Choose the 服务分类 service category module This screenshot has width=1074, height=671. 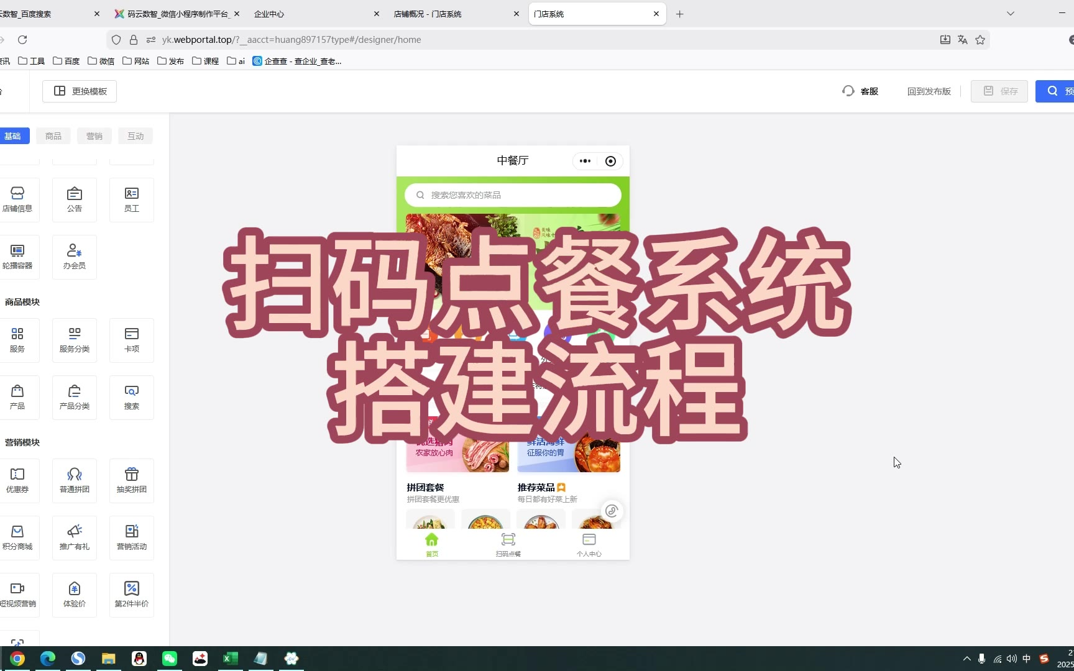[x=75, y=340]
